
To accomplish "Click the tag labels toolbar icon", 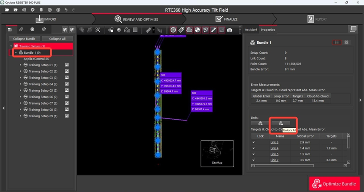I will (181, 30).
